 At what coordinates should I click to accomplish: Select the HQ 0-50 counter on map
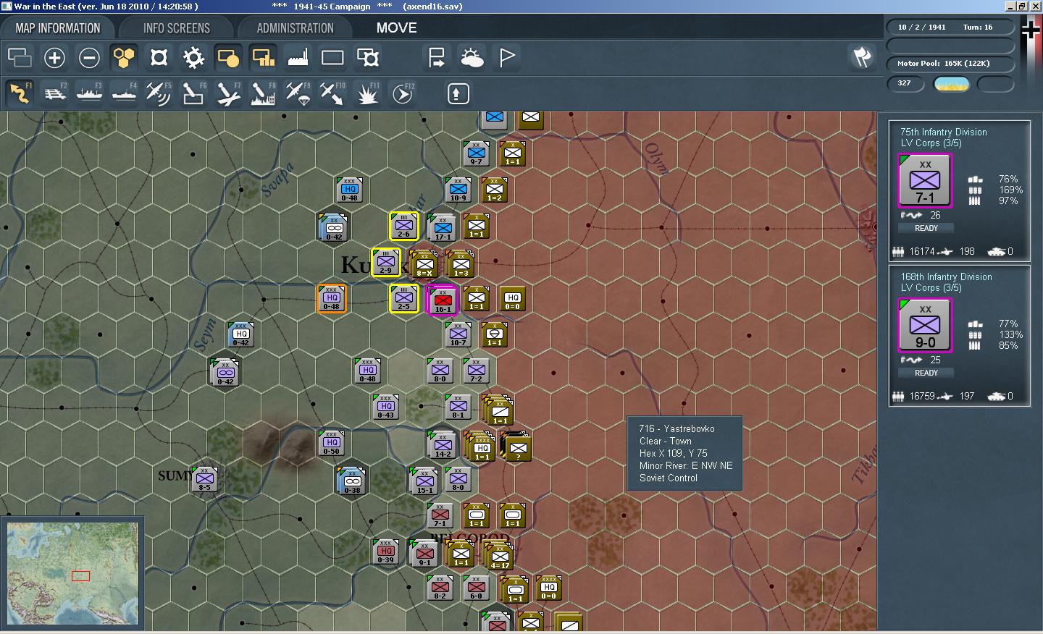tap(331, 444)
